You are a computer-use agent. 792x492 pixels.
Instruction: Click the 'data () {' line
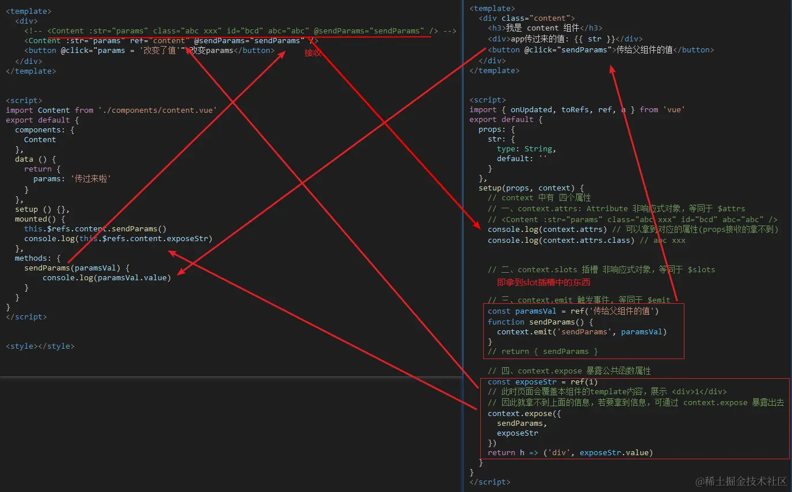(x=35, y=159)
